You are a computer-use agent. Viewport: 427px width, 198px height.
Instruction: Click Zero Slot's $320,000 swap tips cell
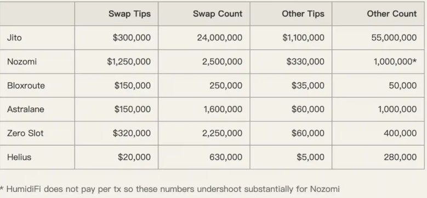tap(132, 133)
